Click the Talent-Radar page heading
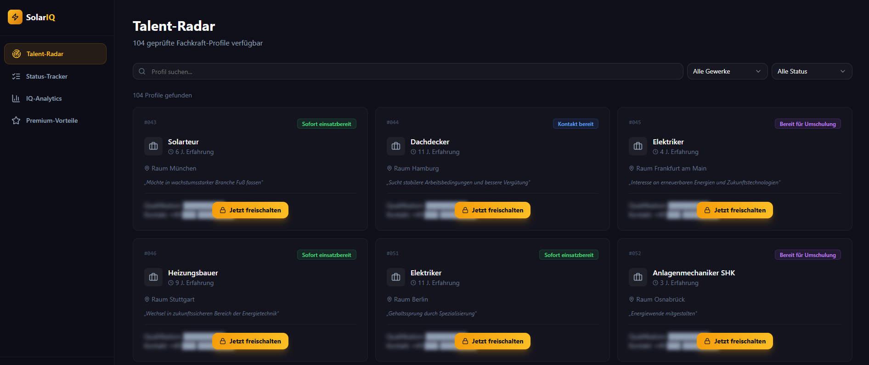The width and height of the screenshot is (869, 365). click(x=174, y=26)
